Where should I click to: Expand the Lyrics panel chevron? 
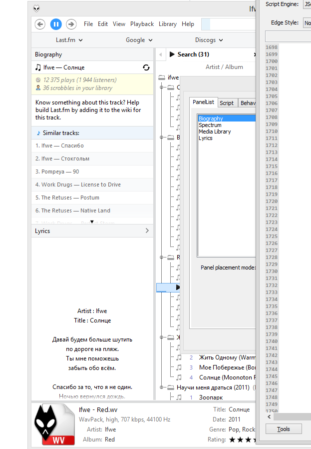[147, 230]
